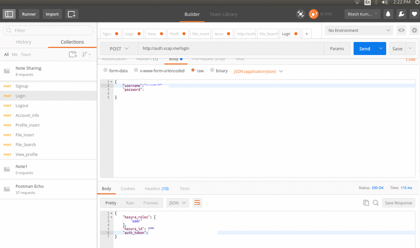This screenshot has width=420, height=248.
Task: Open the Collections sidebar tab
Action: (x=72, y=42)
